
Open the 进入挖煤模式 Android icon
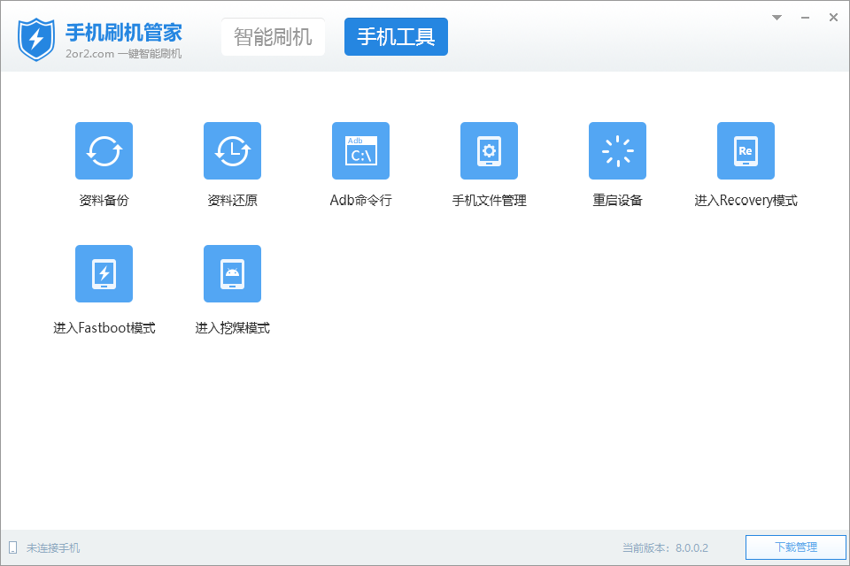point(232,274)
